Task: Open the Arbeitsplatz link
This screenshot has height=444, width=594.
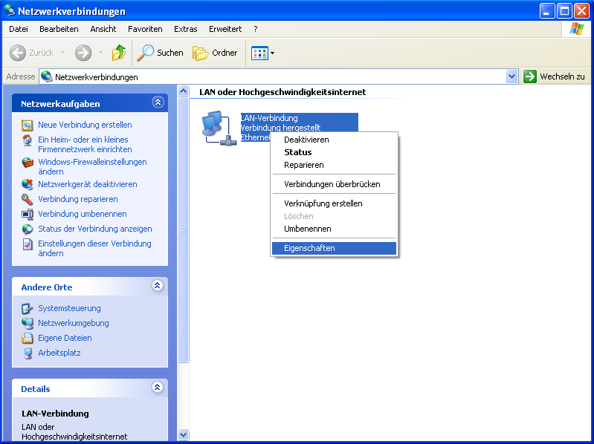Action: coord(59,353)
